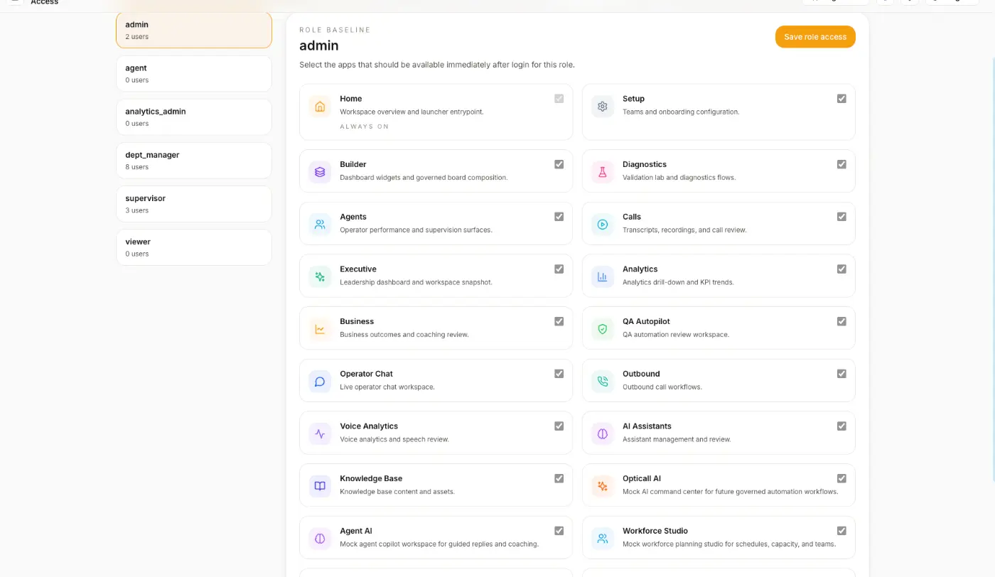The width and height of the screenshot is (995, 577).
Task: Click the Opticall AI sparkles icon
Action: [603, 486]
